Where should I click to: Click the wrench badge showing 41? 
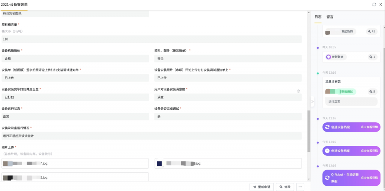point(371,32)
